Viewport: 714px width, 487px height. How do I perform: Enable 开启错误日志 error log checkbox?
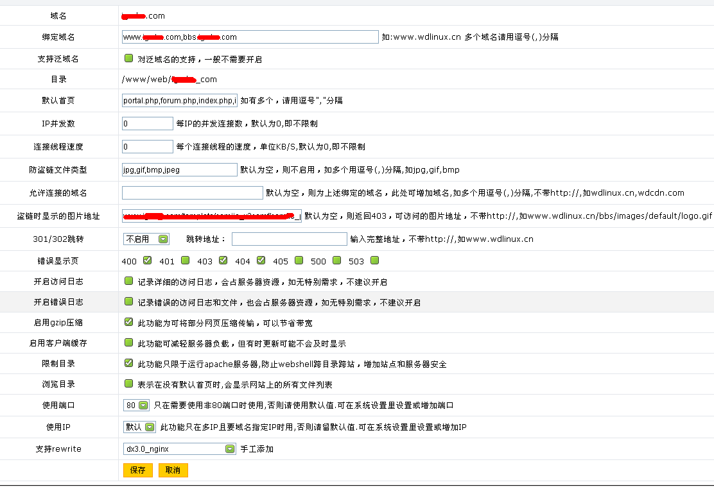point(128,302)
